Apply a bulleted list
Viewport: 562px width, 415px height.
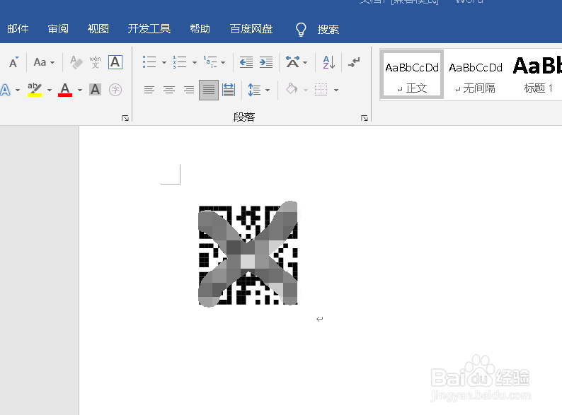pyautogui.click(x=149, y=62)
